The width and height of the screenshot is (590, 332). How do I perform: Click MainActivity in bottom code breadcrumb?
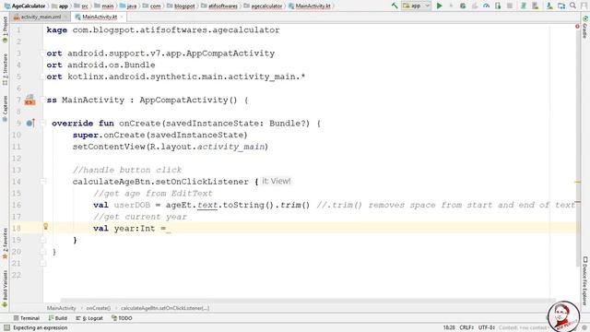tap(62, 308)
